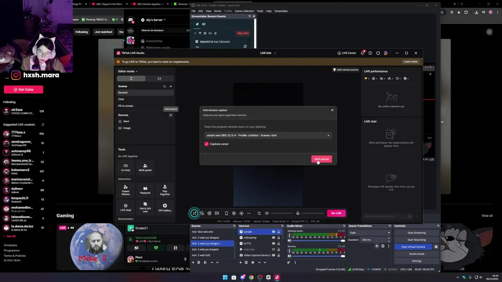Hide the inStreamly source in OBS

coord(273,237)
